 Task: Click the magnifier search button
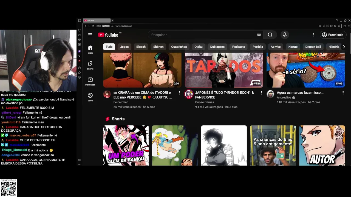(270, 35)
